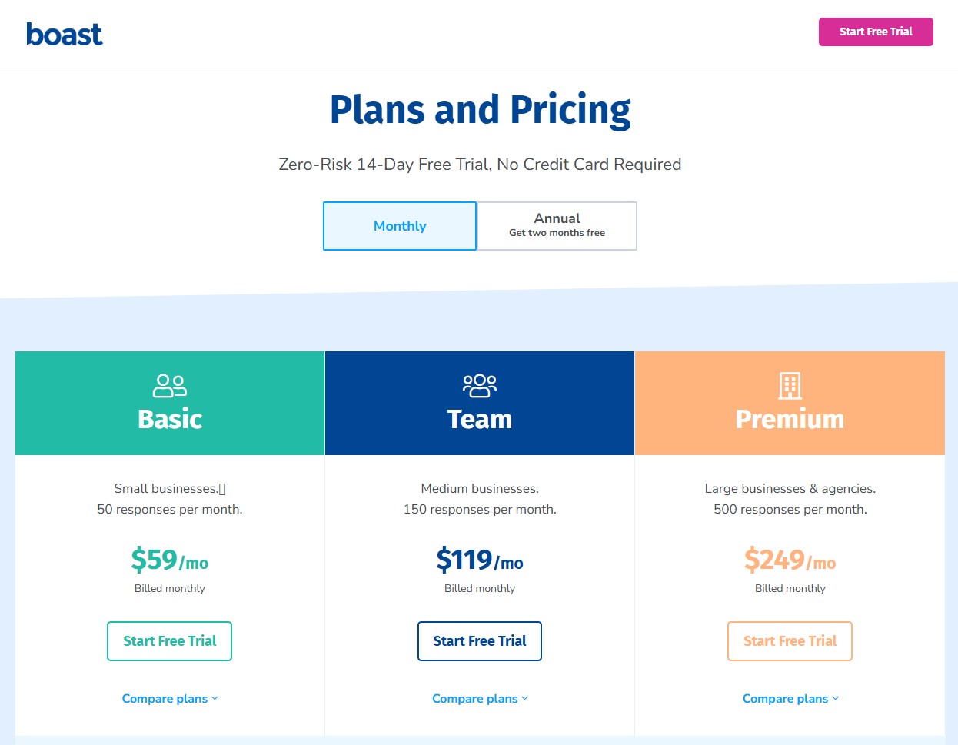The image size is (958, 745).
Task: Expand Compare plans under Premium
Action: point(790,698)
